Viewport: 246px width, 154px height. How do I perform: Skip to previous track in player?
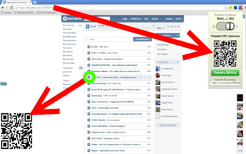coord(91,27)
